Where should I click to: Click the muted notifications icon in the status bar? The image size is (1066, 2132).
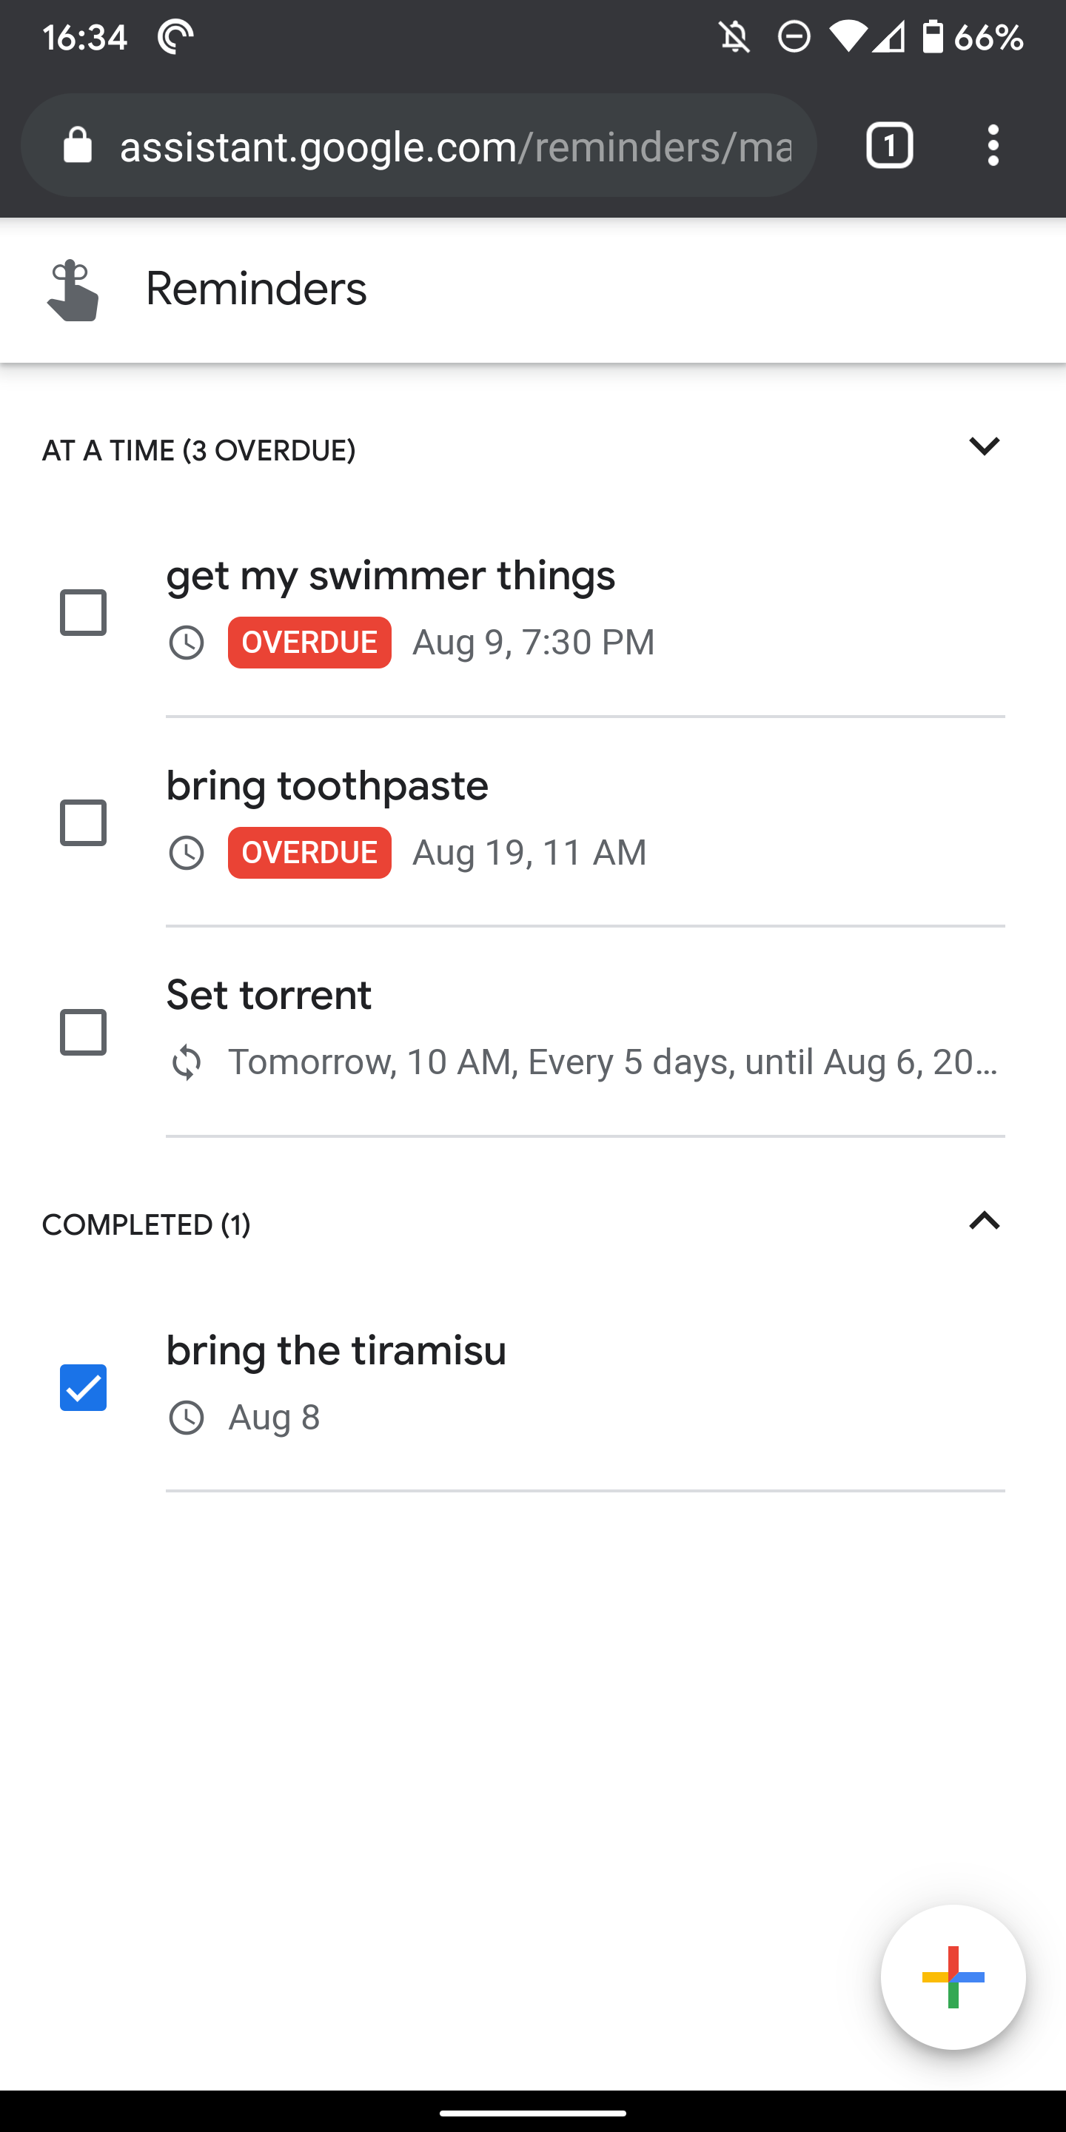click(x=734, y=37)
